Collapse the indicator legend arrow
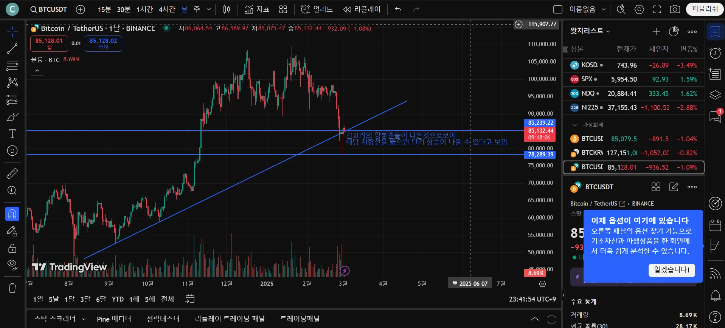Image resolution: width=725 pixels, height=328 pixels. 37,71
